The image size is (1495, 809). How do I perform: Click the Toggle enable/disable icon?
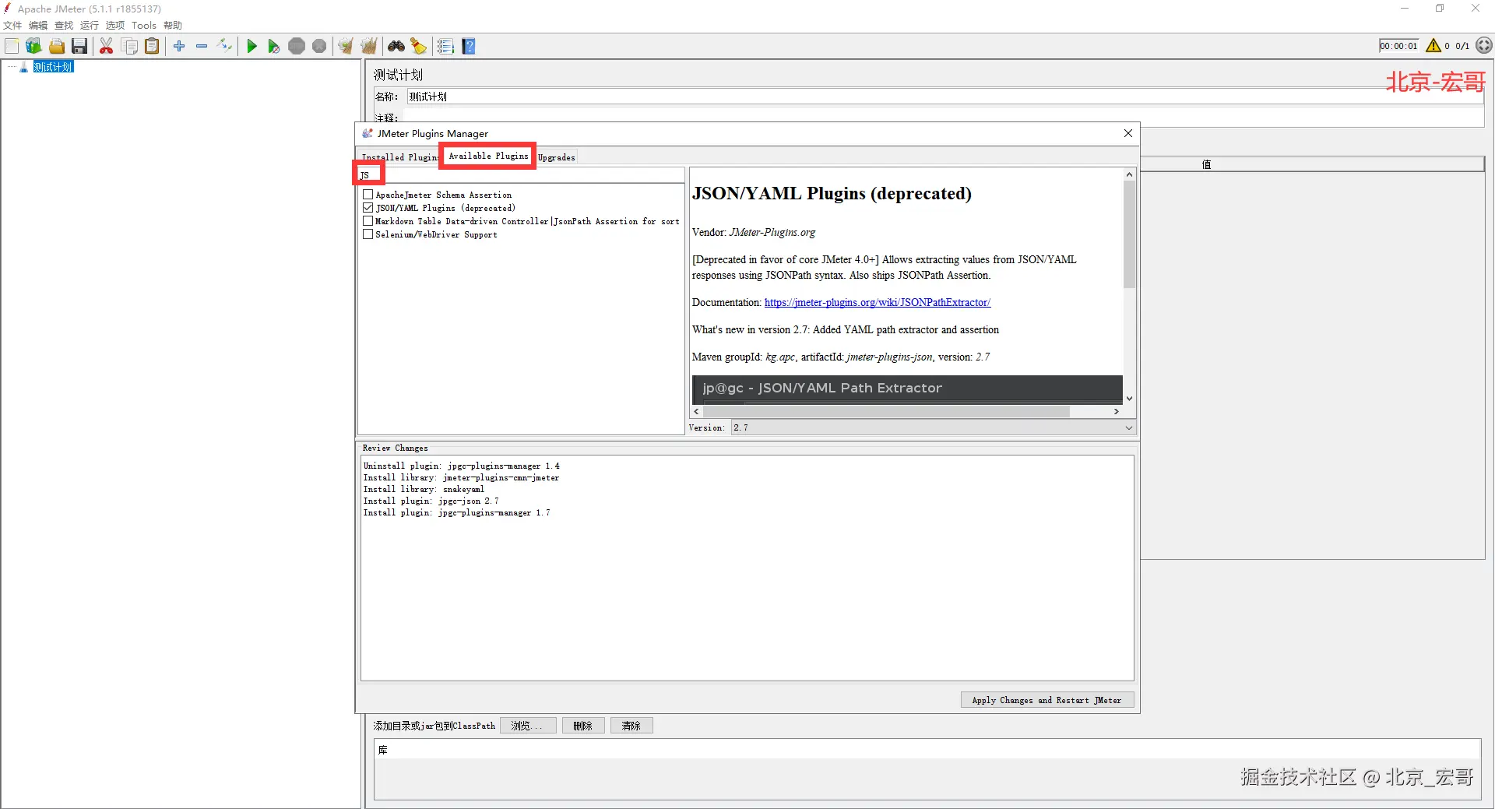(x=224, y=47)
